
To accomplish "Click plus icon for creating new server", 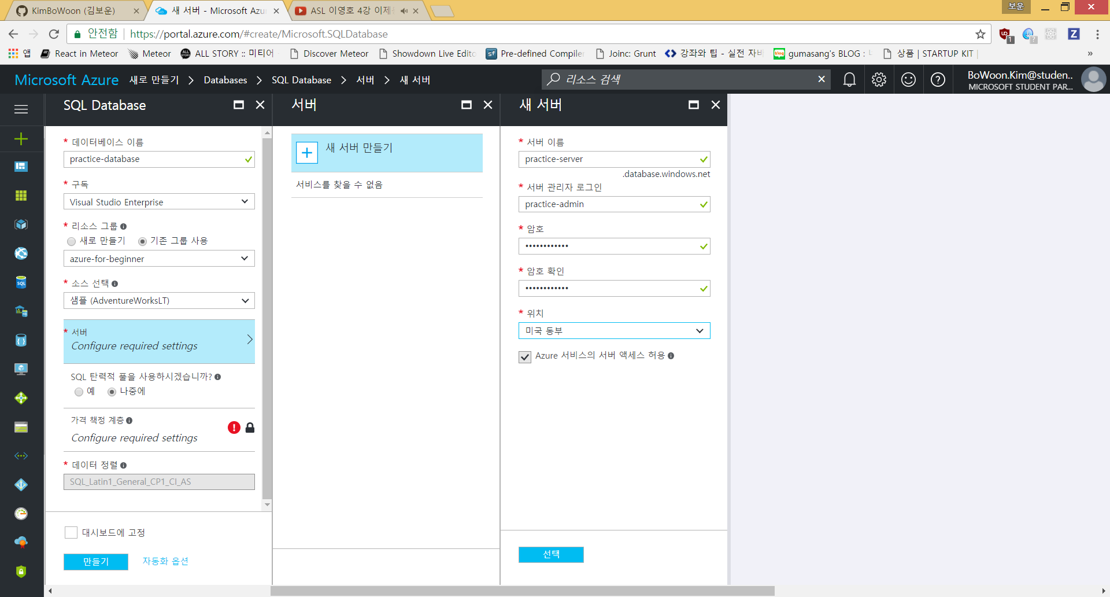I will point(307,153).
